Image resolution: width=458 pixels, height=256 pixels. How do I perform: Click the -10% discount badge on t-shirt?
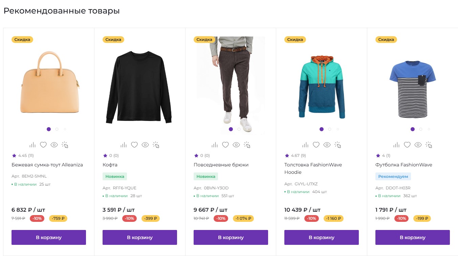click(401, 218)
